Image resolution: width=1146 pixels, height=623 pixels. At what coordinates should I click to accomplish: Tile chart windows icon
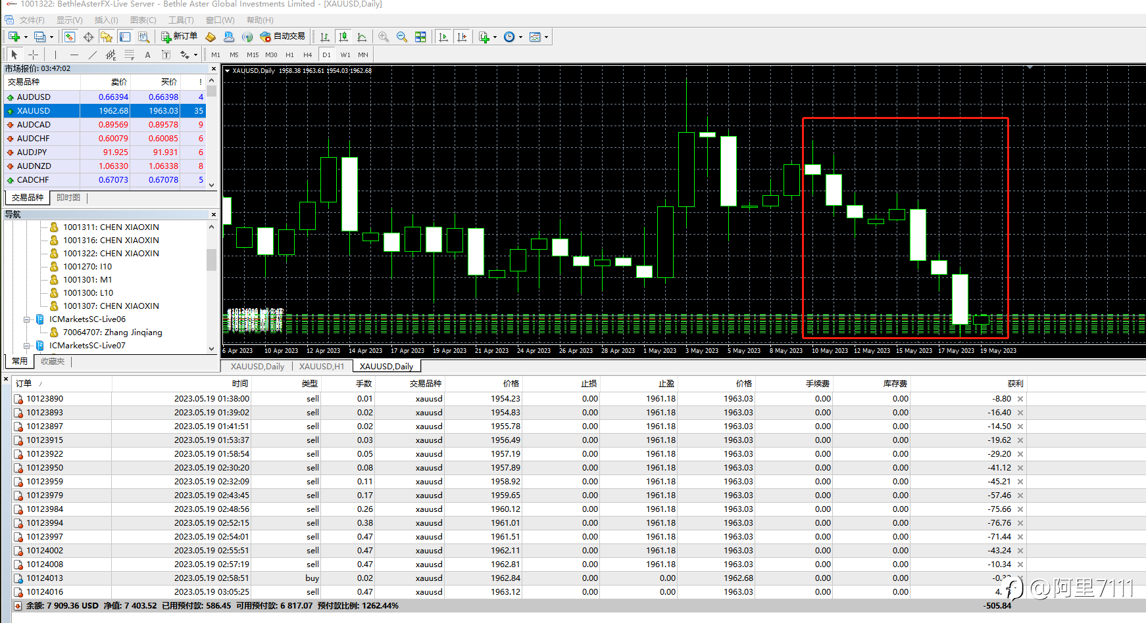tap(420, 37)
